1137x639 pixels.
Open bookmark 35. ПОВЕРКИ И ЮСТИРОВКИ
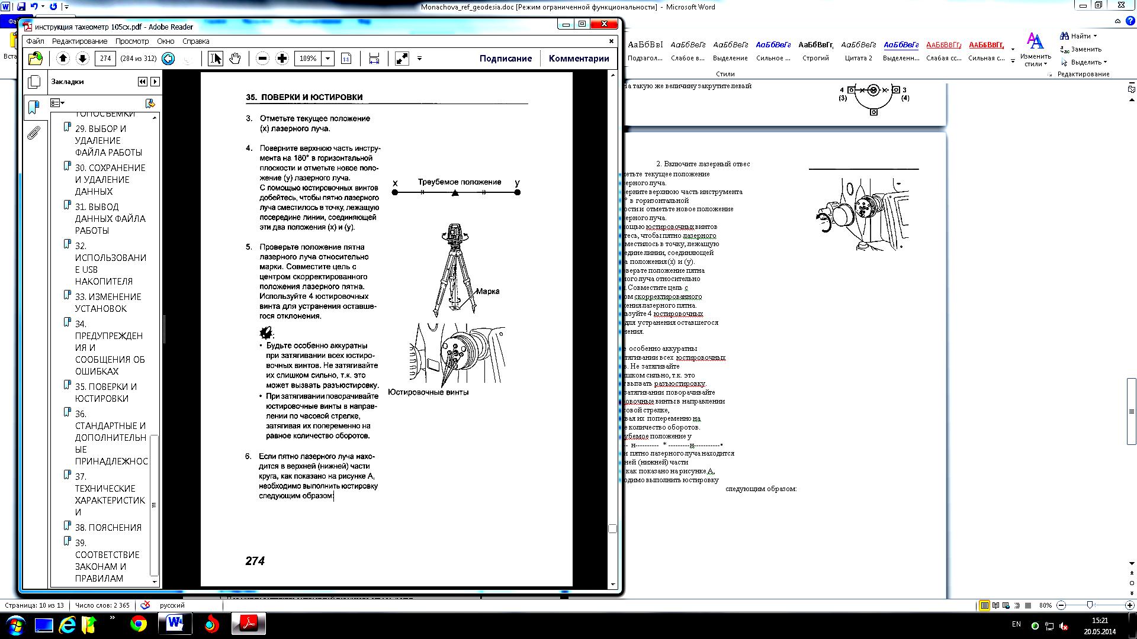tap(106, 392)
